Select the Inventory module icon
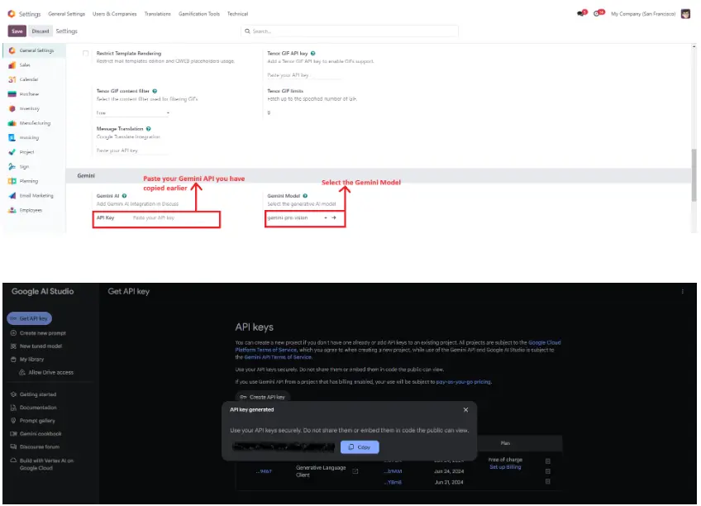The width and height of the screenshot is (701, 506). click(x=12, y=108)
